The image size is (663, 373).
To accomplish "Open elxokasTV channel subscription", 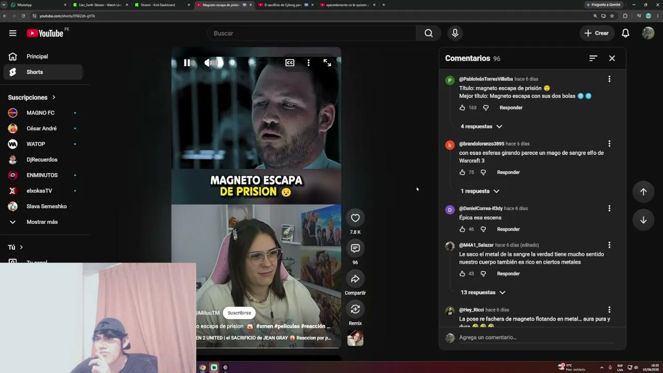I will pyautogui.click(x=43, y=191).
